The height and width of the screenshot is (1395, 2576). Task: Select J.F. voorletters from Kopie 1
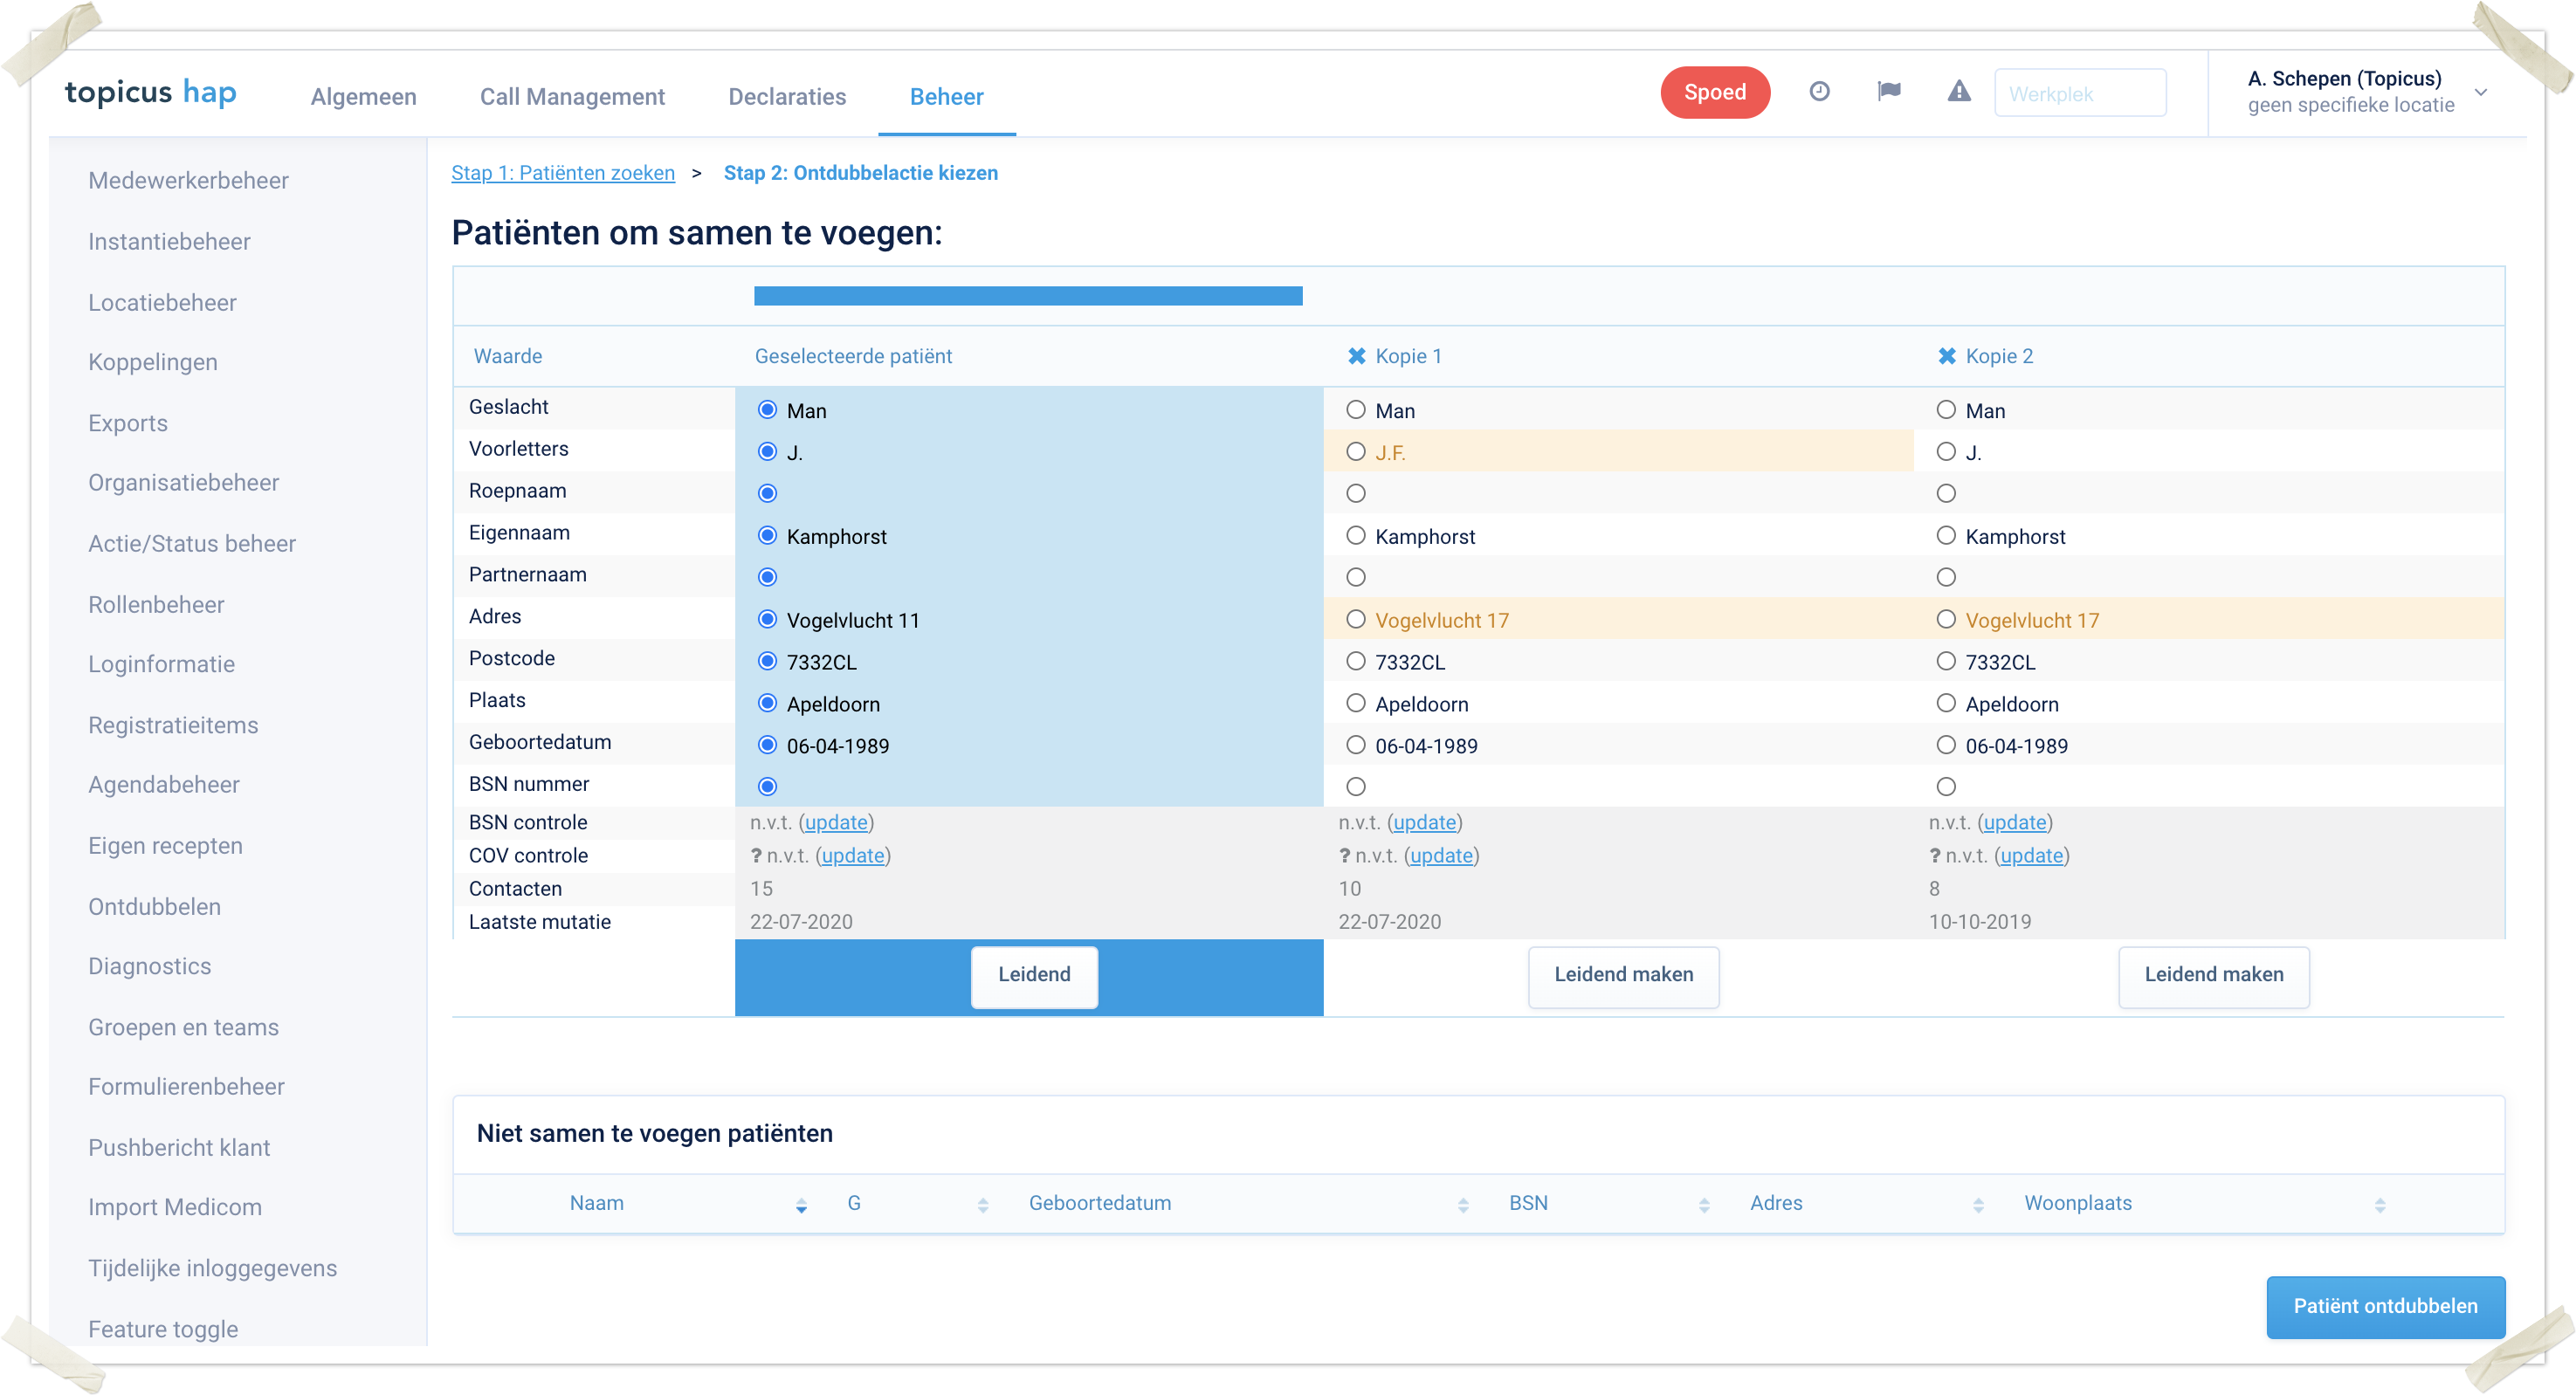(x=1355, y=452)
